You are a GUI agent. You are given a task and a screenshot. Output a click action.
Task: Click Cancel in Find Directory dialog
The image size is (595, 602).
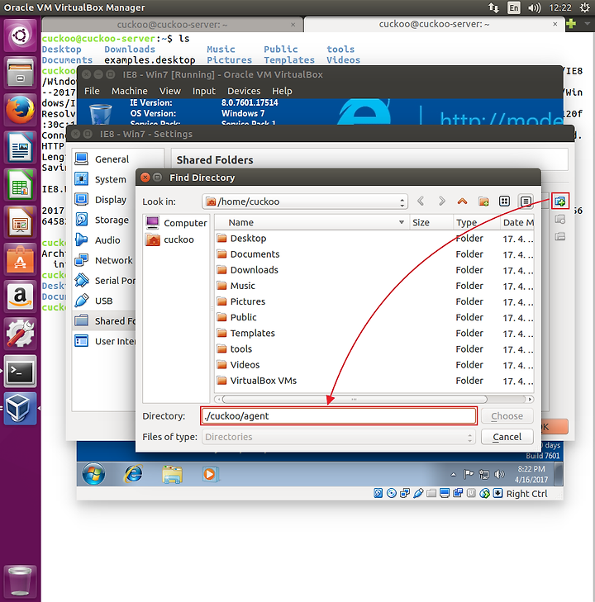(507, 437)
